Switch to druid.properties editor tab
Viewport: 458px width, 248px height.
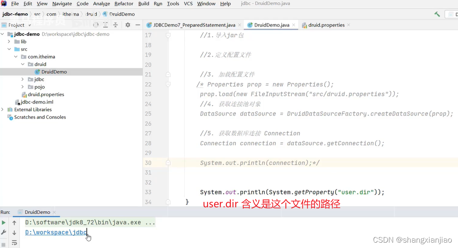coord(326,25)
